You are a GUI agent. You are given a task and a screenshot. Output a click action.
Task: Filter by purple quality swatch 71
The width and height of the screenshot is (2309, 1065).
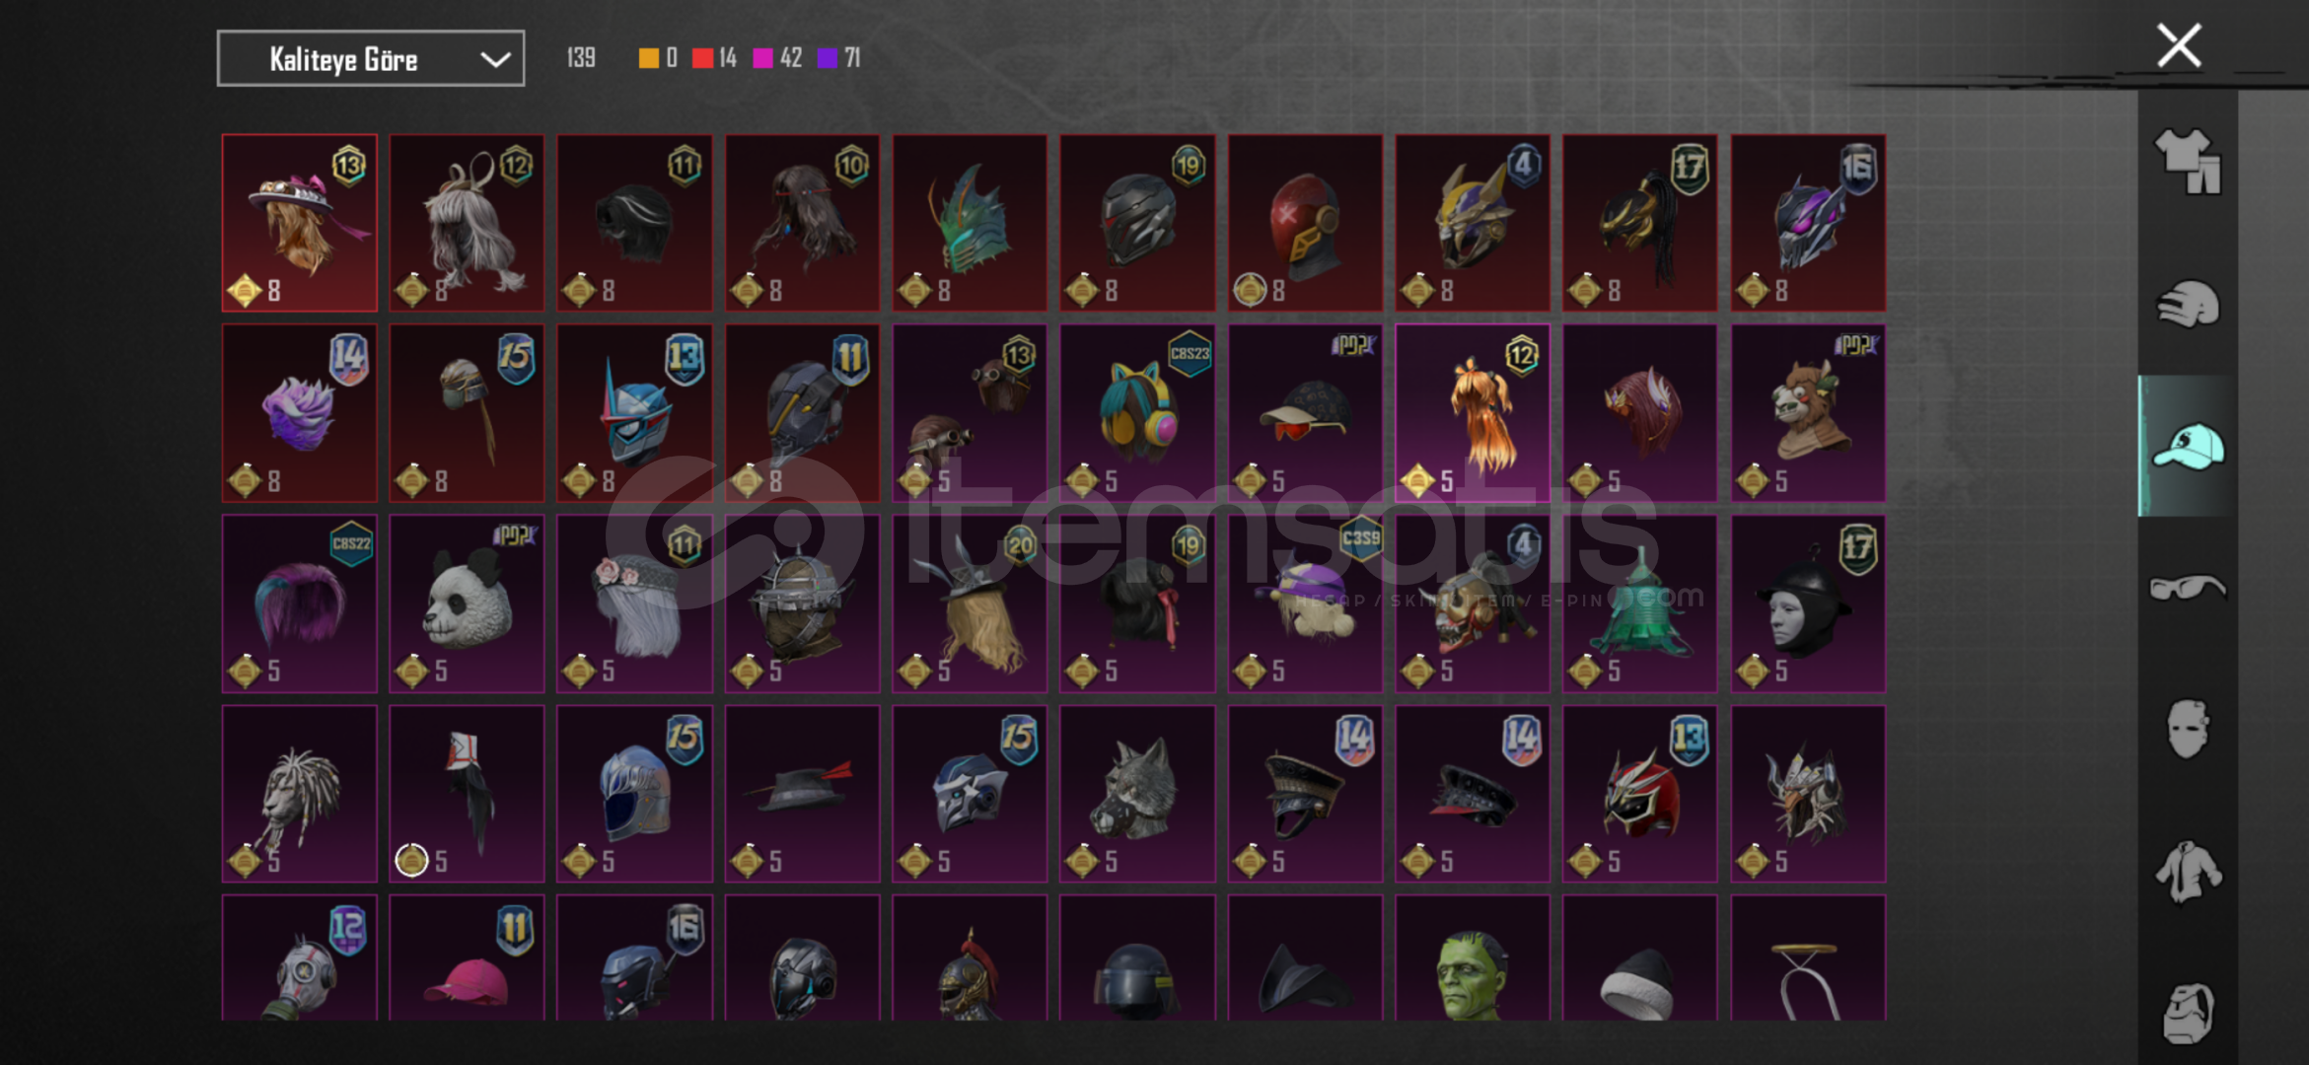(x=839, y=58)
